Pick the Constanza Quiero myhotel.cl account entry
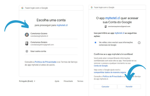 click(51, 35)
